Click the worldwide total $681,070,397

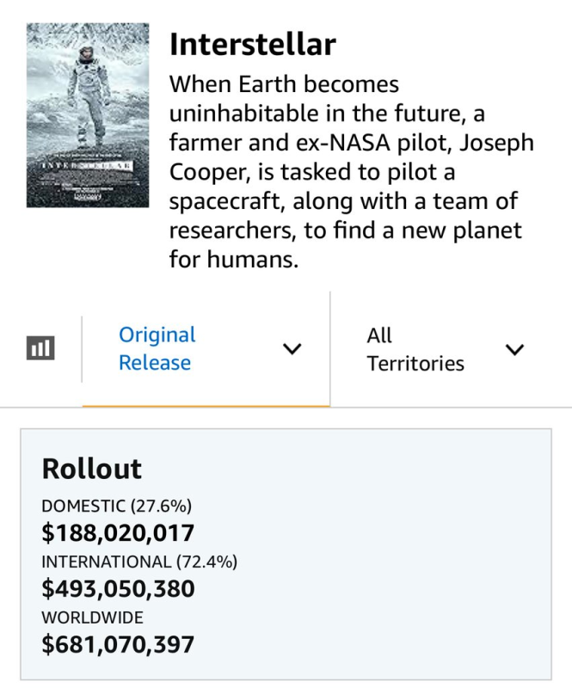[118, 644]
